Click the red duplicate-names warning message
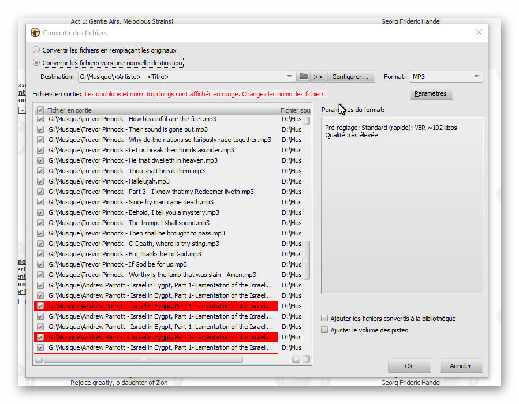The height and width of the screenshot is (404, 519). pos(206,94)
